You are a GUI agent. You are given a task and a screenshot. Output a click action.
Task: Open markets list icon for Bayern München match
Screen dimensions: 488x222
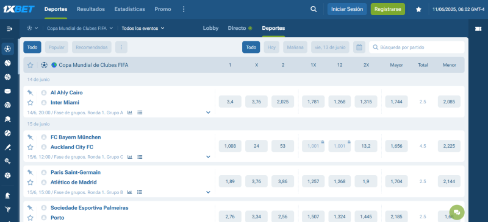point(140,157)
